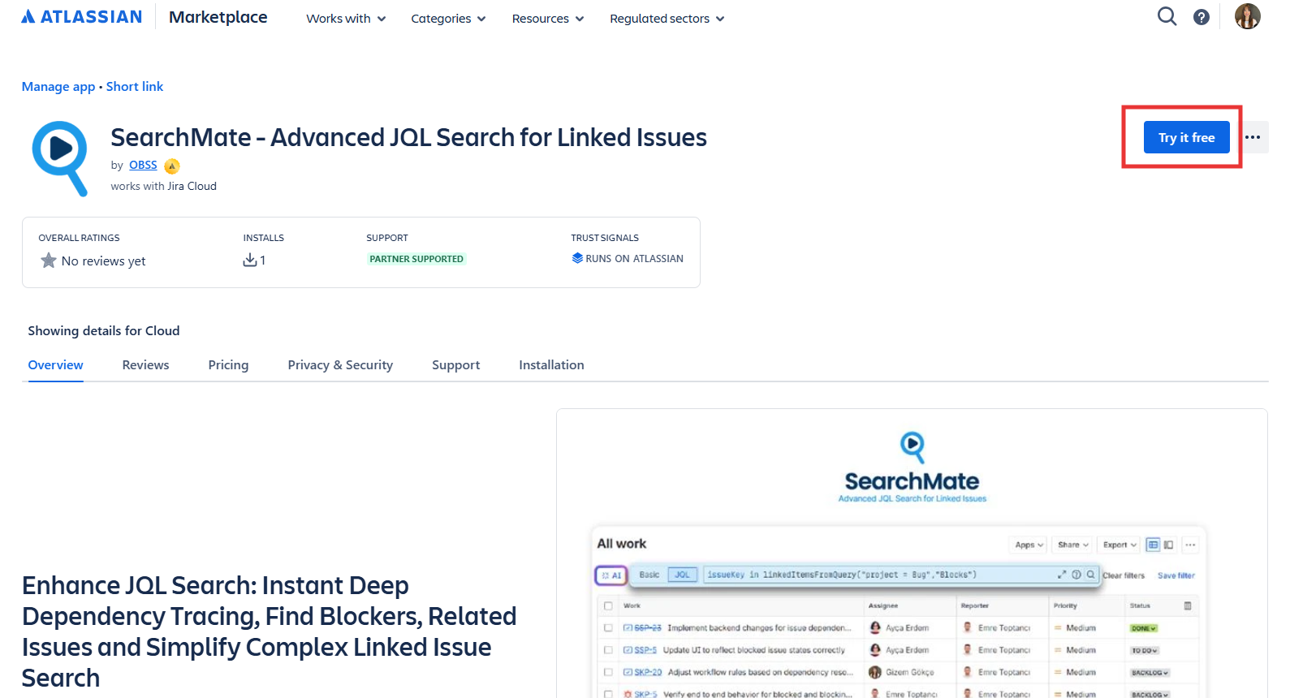Expand the Categories dropdown
Viewport: 1303px width, 698px height.
[448, 19]
